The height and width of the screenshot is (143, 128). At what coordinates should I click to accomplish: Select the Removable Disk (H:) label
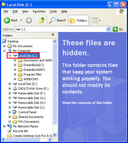(32, 103)
